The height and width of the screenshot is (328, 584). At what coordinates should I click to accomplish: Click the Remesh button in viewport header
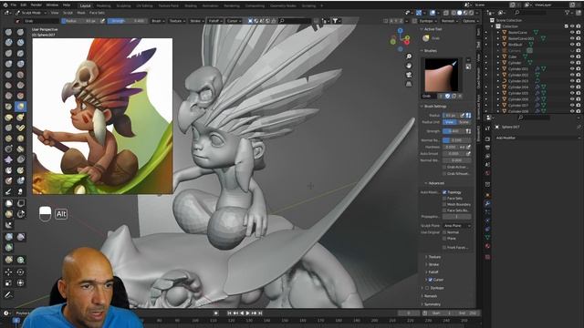449,21
